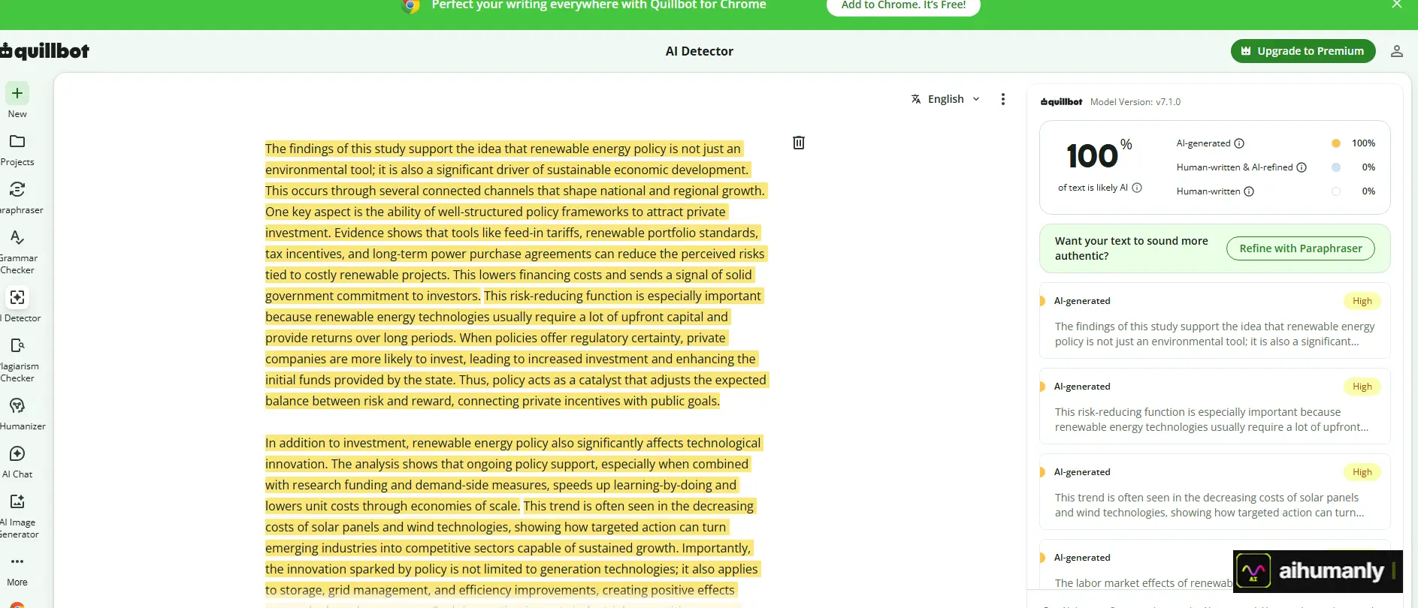Close the green Chrome promotion banner
The image size is (1418, 608).
point(1396,5)
